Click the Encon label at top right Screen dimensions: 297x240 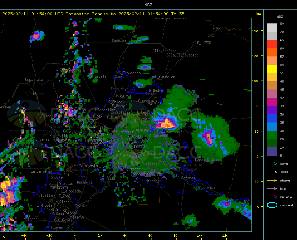(x=217, y=27)
